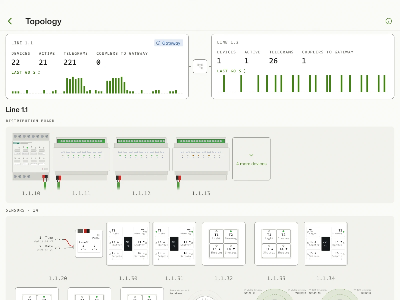Click T4 Shutter down on 1.1.32
Screen dimensions: 400x300
pos(231,251)
